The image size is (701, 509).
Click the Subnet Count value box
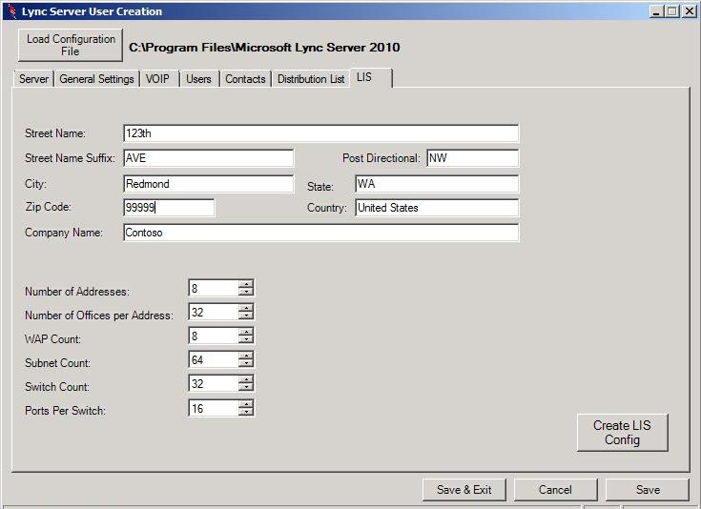click(x=214, y=359)
